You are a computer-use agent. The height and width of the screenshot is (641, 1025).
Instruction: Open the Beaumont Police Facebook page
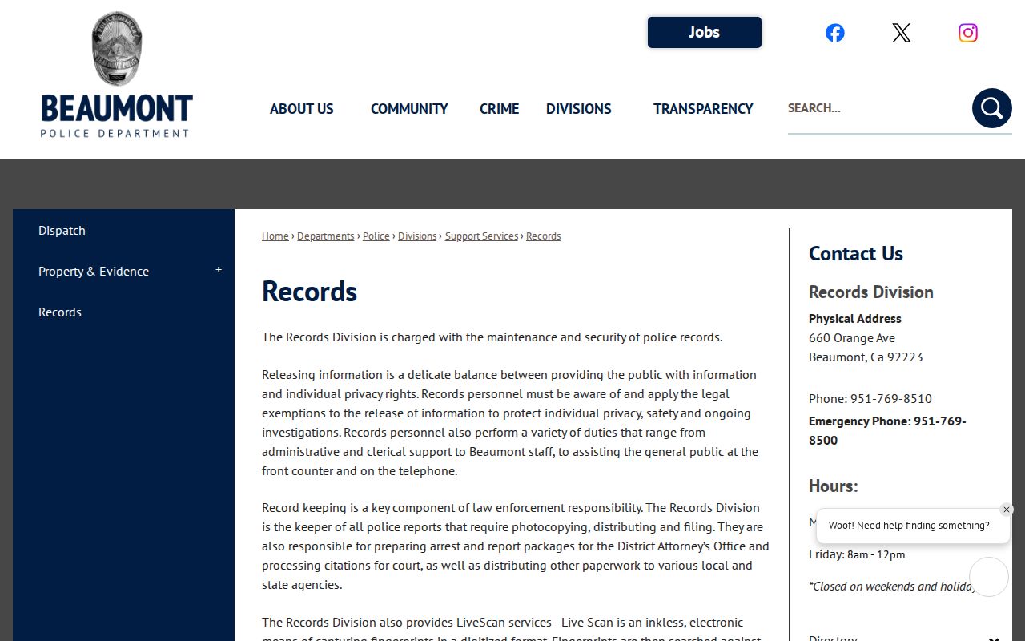tap(835, 33)
